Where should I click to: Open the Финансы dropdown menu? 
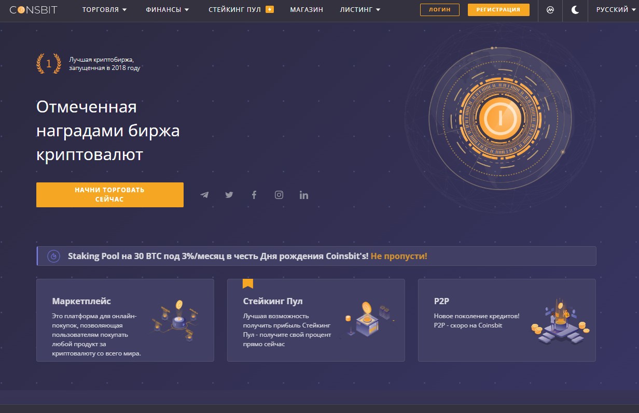[x=168, y=10]
